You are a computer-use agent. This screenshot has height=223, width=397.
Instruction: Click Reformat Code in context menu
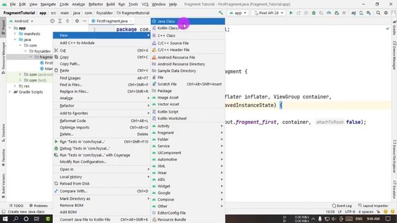coord(102,121)
